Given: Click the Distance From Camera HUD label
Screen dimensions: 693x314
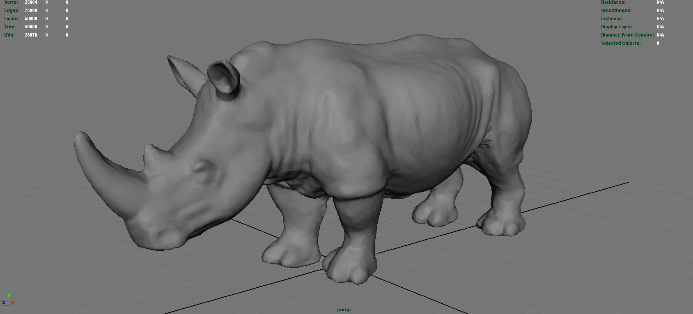Looking at the screenshot, I should tap(627, 35).
